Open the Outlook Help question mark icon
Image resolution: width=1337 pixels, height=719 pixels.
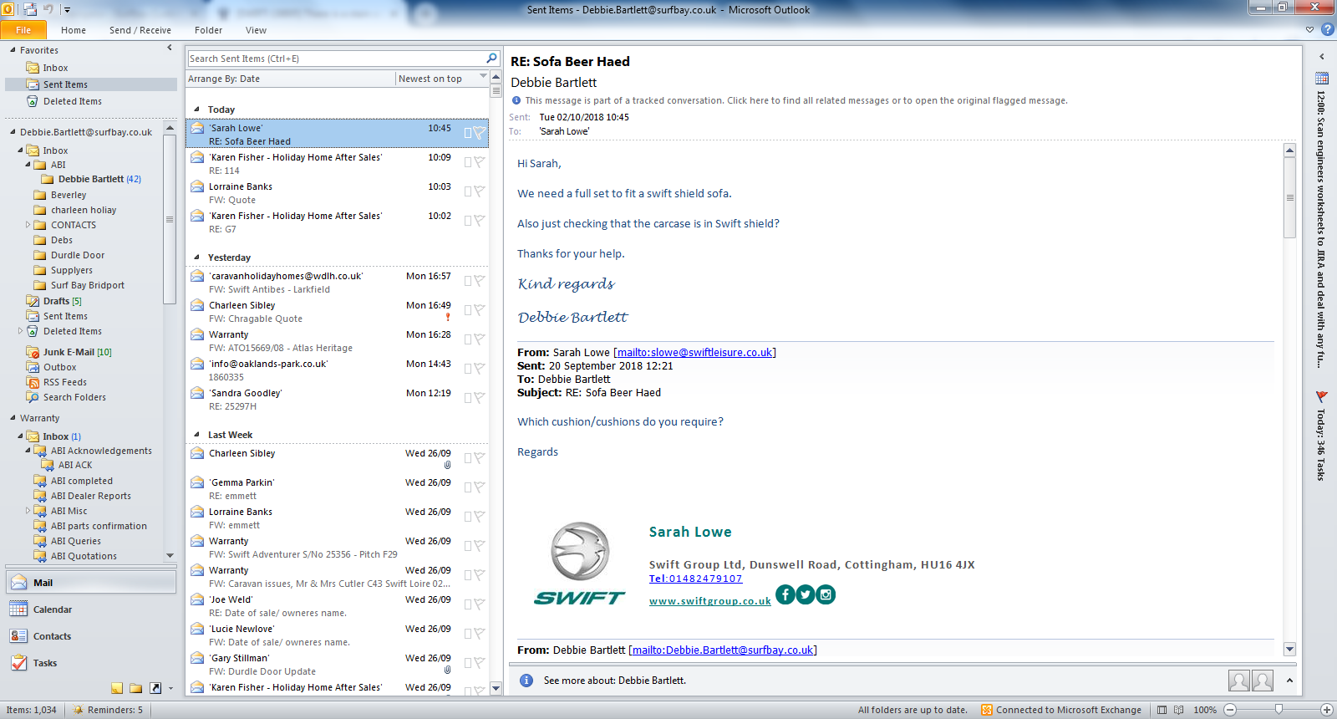click(x=1327, y=29)
